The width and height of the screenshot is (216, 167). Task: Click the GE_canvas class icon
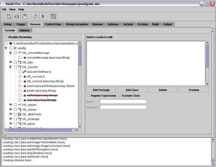point(20,109)
